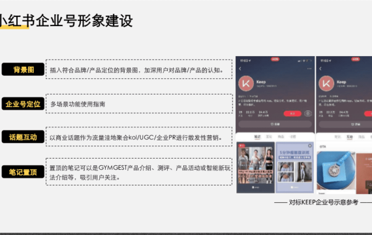Click the red pinned tag on the first note
The image size is (372, 235).
241,146
